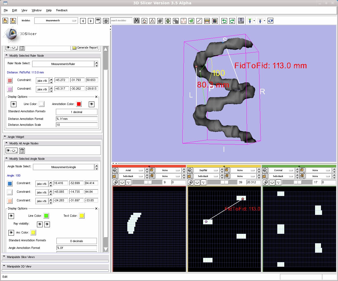The width and height of the screenshot is (338, 281).
Task: Open the view layout chooser icon
Action: pyautogui.click(x=241, y=21)
